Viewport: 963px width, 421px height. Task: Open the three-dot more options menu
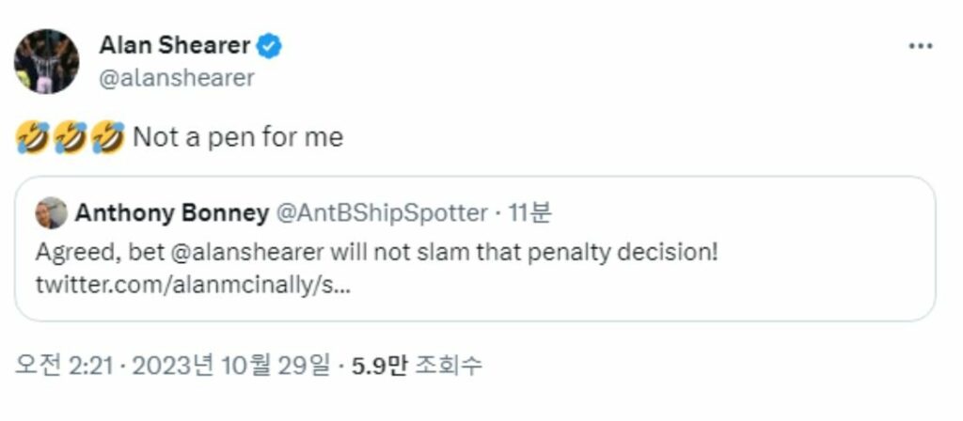920,47
